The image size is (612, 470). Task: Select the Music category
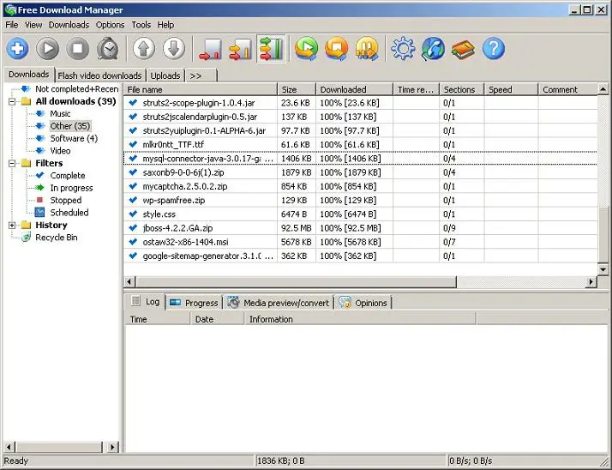point(60,114)
